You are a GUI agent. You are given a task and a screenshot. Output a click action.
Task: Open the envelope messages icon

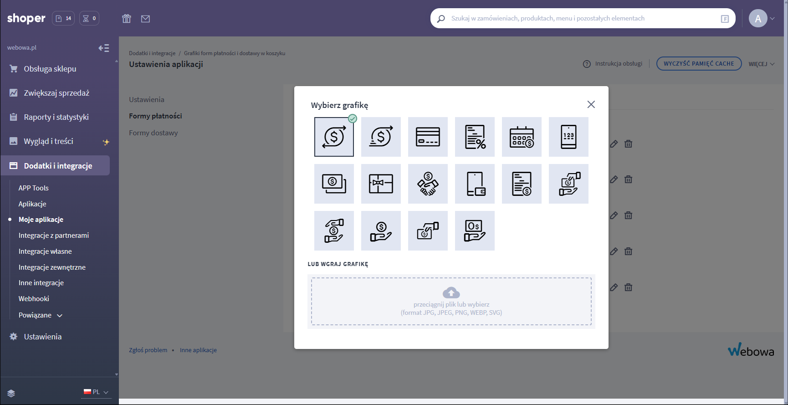click(145, 19)
